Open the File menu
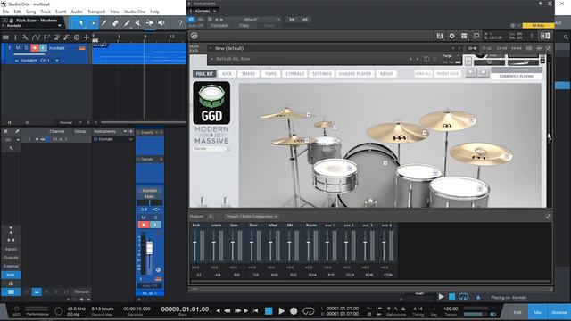571x321 pixels. pos(6,12)
